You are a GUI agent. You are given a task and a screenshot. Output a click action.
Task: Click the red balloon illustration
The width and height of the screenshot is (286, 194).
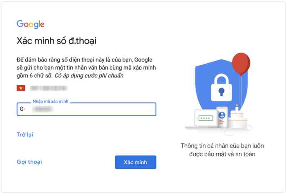241,64
